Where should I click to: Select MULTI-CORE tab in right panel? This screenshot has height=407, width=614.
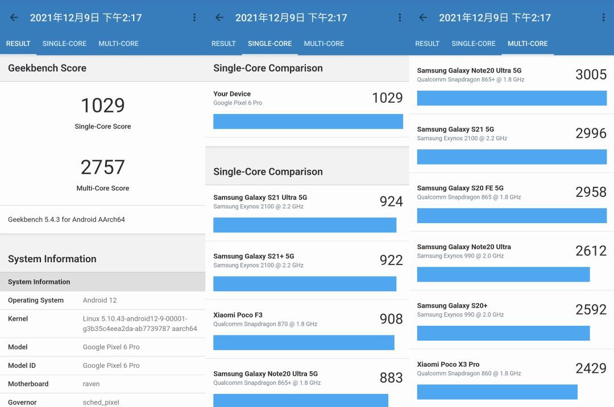point(528,44)
